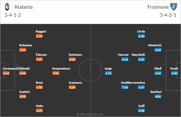Click Turati's 6.40 rating badge

click(174, 73)
